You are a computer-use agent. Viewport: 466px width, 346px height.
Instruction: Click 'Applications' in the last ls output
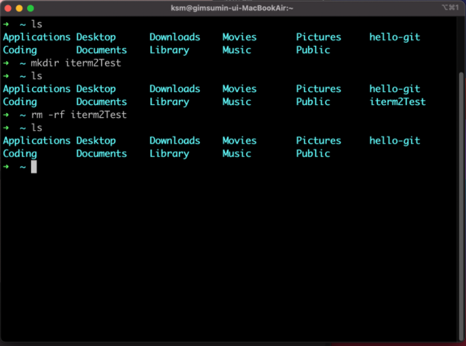coord(37,141)
